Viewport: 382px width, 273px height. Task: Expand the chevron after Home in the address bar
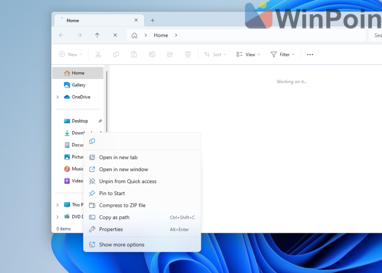(176, 35)
